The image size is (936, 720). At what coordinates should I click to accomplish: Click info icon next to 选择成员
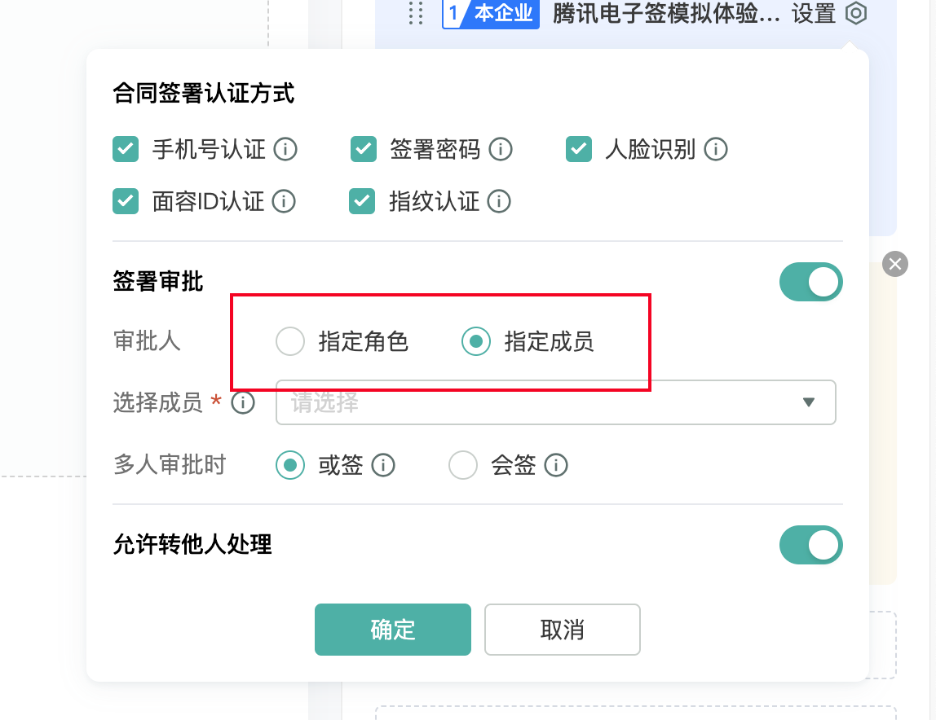click(x=243, y=402)
